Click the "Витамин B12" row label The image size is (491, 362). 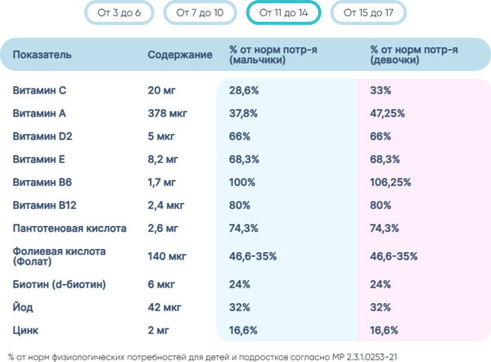(45, 205)
